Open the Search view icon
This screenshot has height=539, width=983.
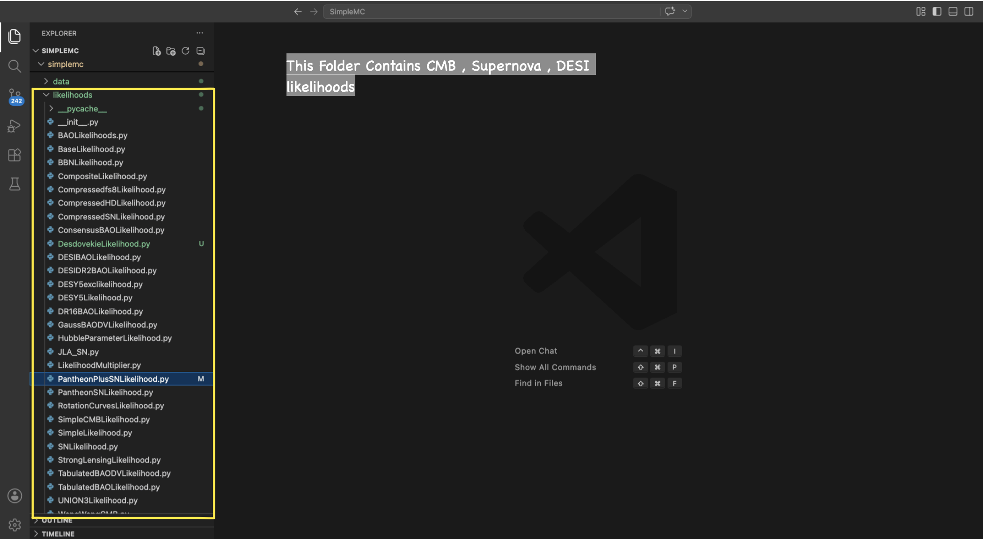coord(15,66)
